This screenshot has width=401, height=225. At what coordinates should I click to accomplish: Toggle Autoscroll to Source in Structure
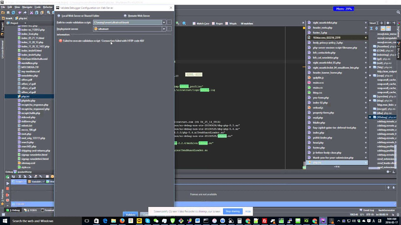pos(383,28)
